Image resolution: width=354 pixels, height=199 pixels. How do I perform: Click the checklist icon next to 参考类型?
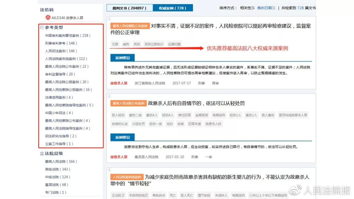coord(42,27)
